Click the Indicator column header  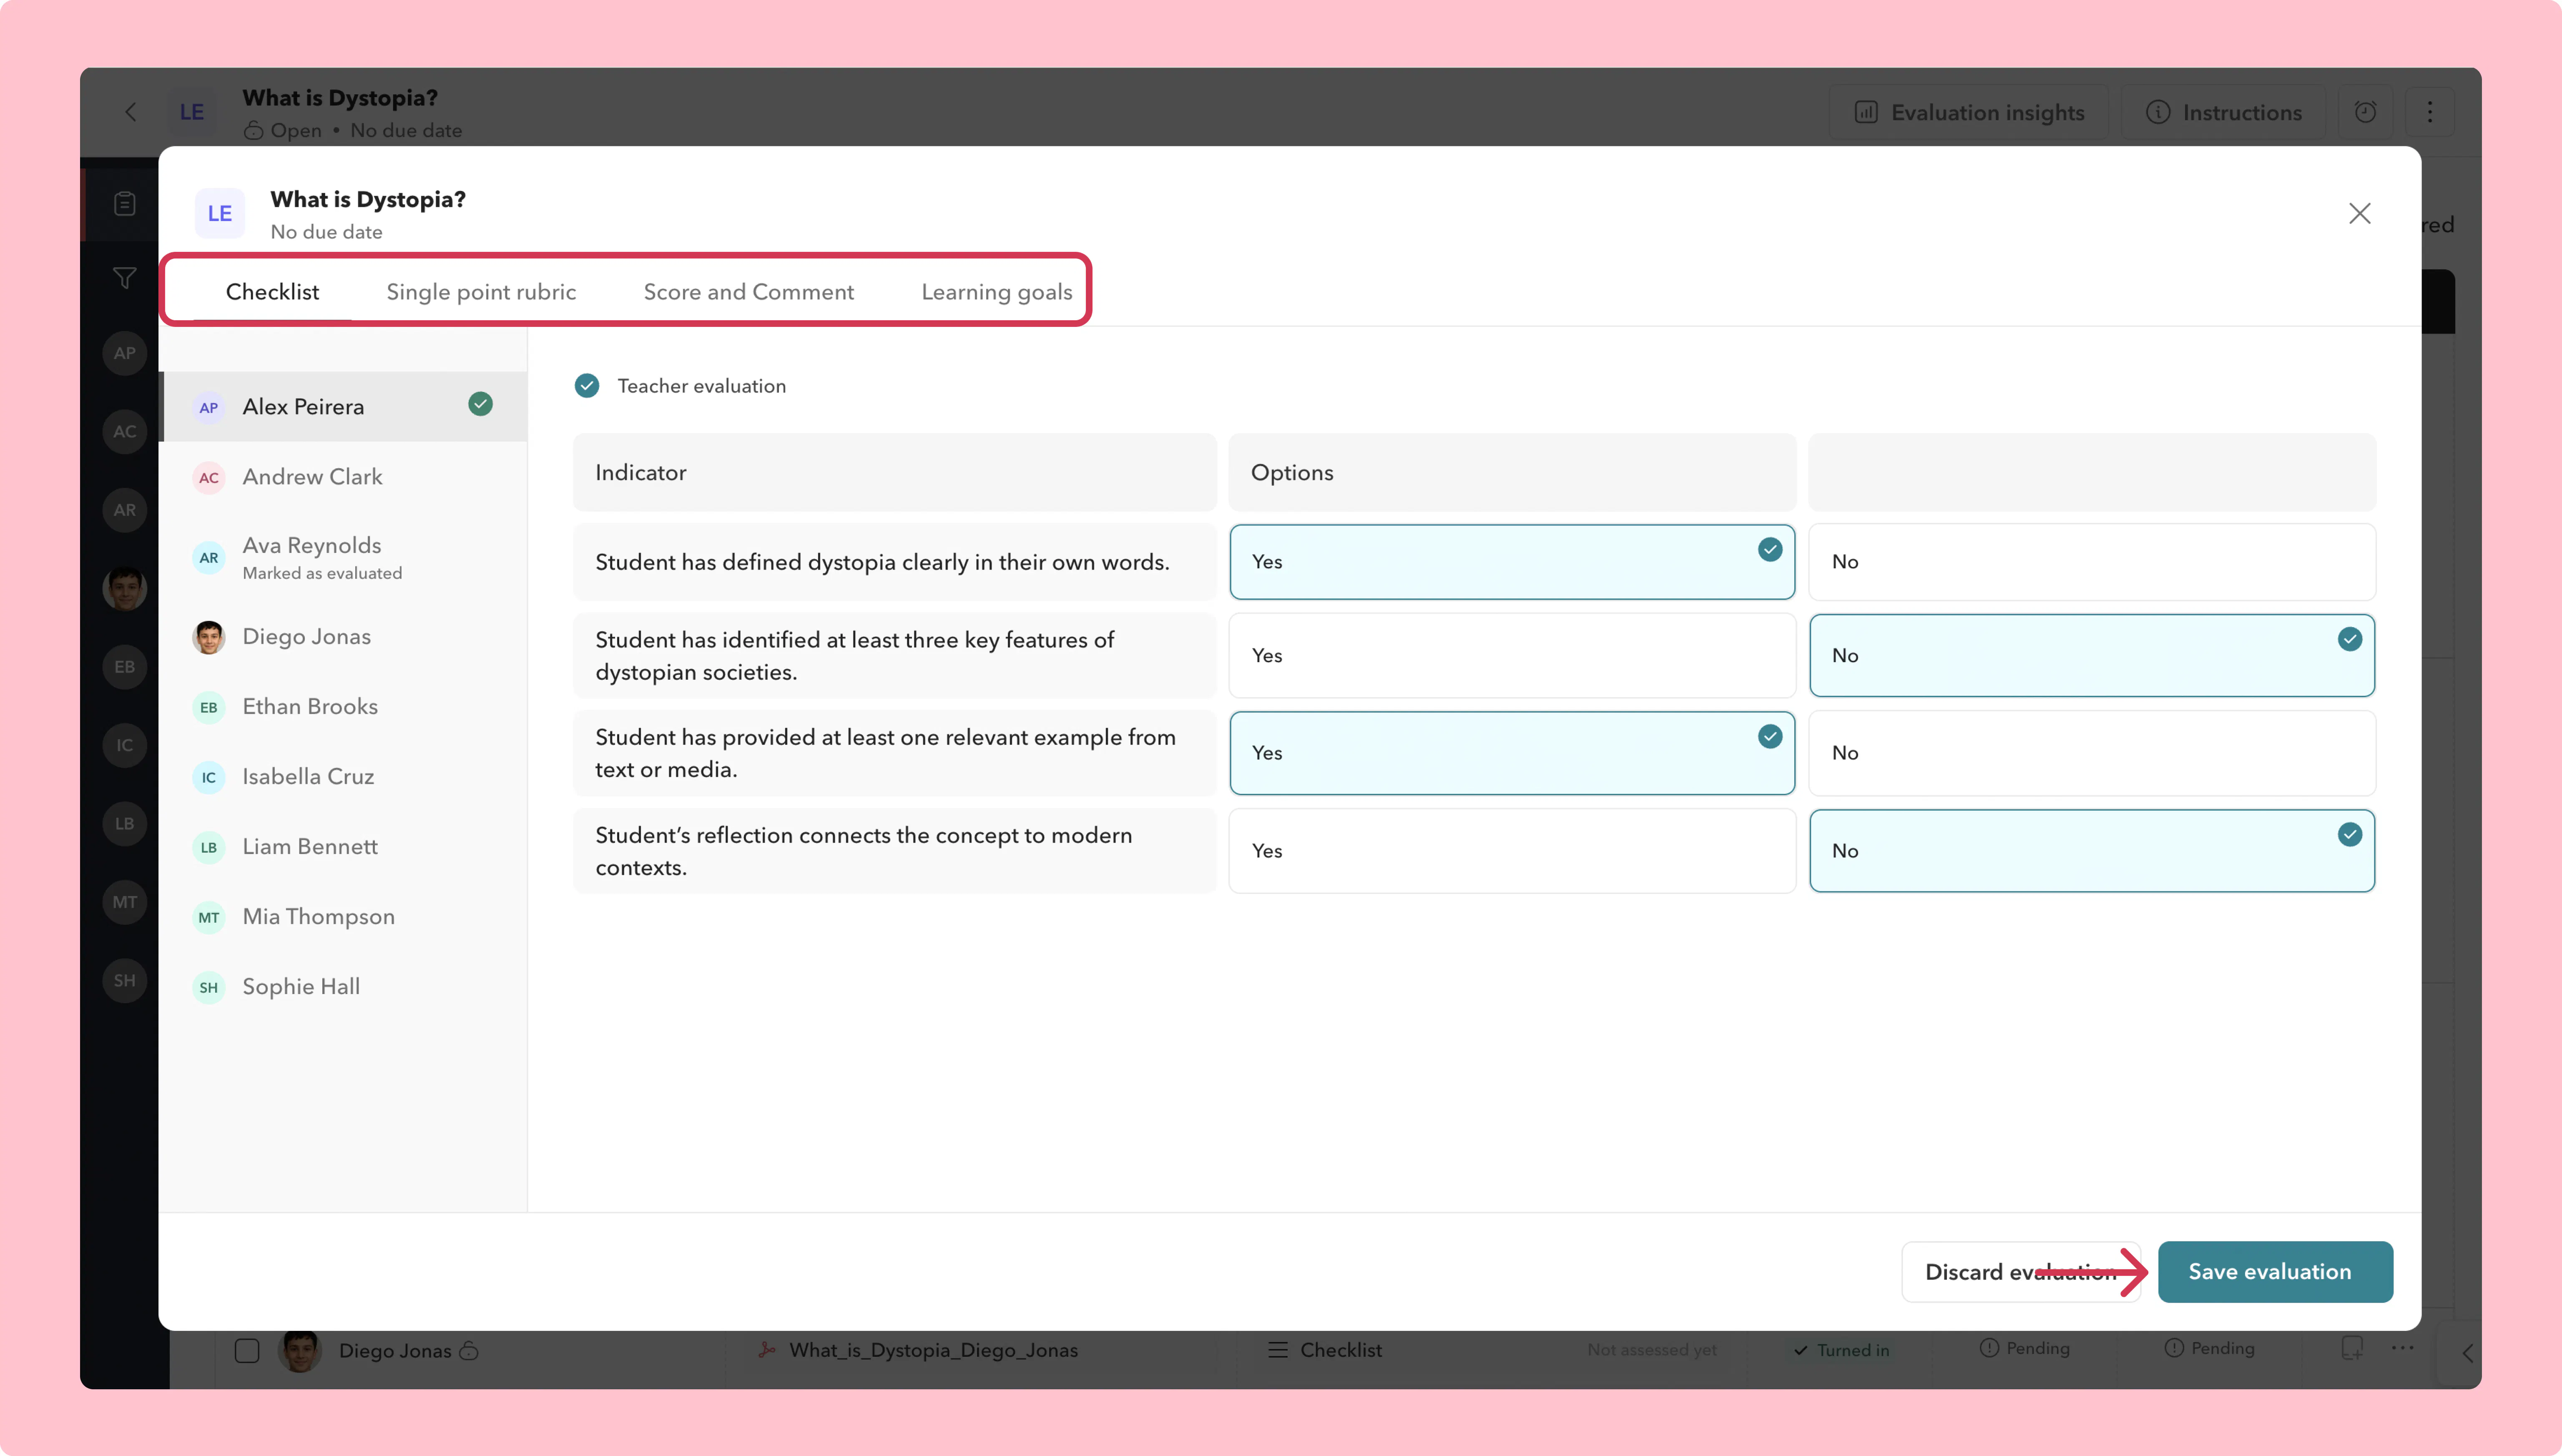(x=895, y=472)
